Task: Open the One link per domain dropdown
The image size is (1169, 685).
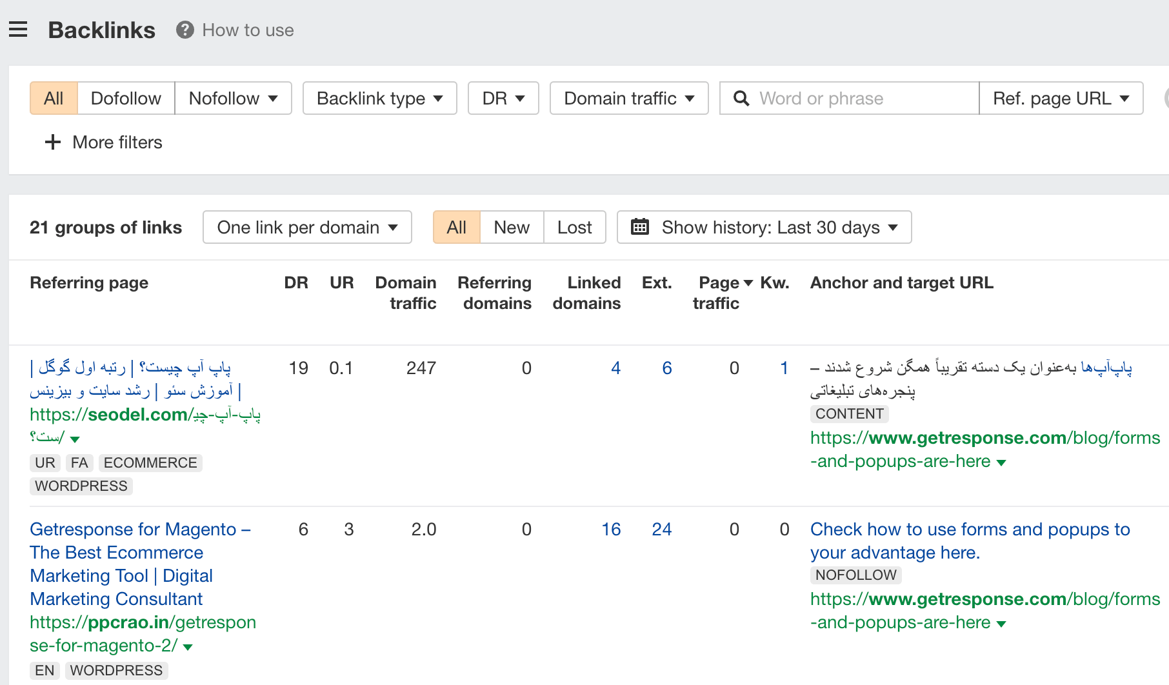Action: coord(306,227)
